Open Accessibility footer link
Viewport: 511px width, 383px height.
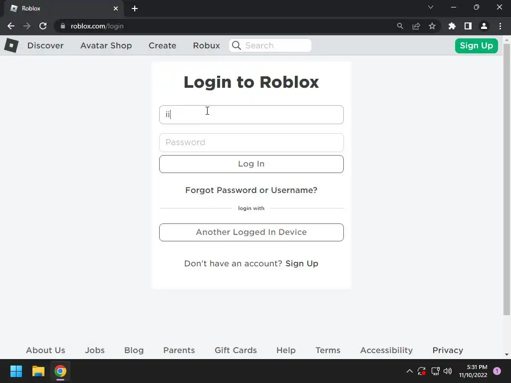coord(386,350)
